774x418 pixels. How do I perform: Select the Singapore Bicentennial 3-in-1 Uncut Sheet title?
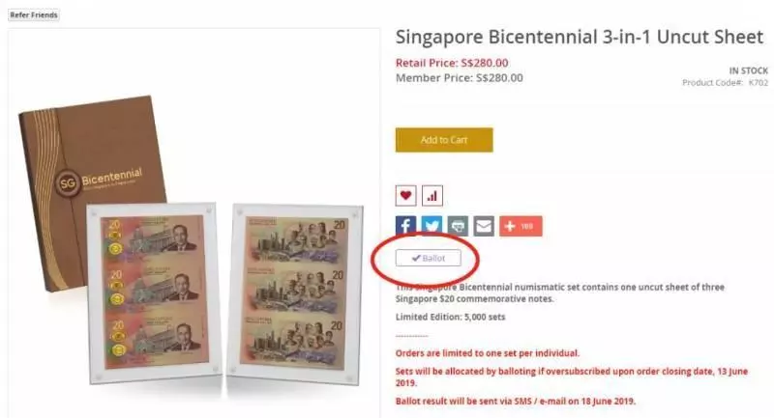(x=580, y=38)
